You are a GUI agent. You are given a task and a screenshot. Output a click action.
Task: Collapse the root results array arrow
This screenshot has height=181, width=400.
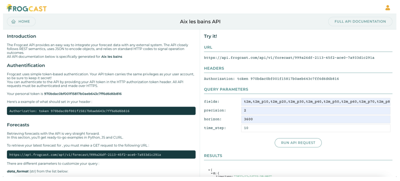pyautogui.click(x=209, y=170)
